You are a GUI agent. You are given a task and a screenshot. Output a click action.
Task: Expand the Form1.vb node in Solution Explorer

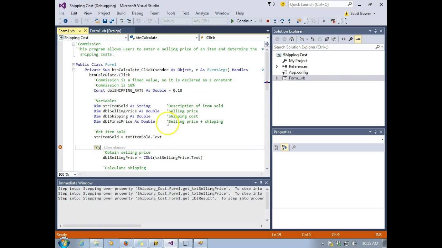(277, 78)
